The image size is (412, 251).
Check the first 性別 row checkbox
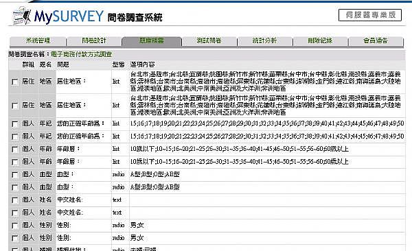(14, 226)
